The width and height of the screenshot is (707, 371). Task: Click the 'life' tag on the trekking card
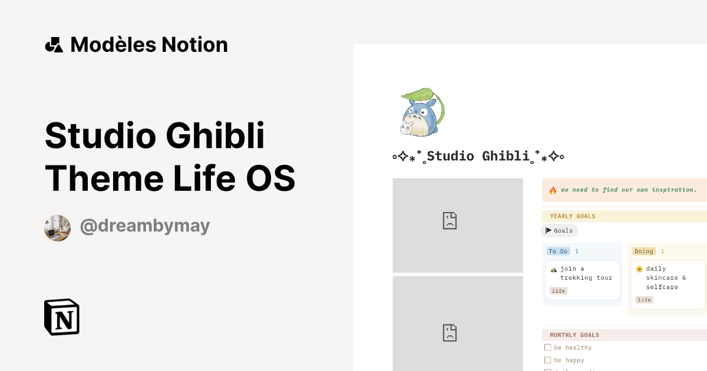(558, 290)
